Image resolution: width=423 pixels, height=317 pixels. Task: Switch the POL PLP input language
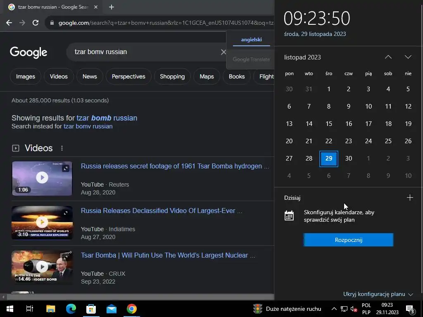tap(366, 309)
